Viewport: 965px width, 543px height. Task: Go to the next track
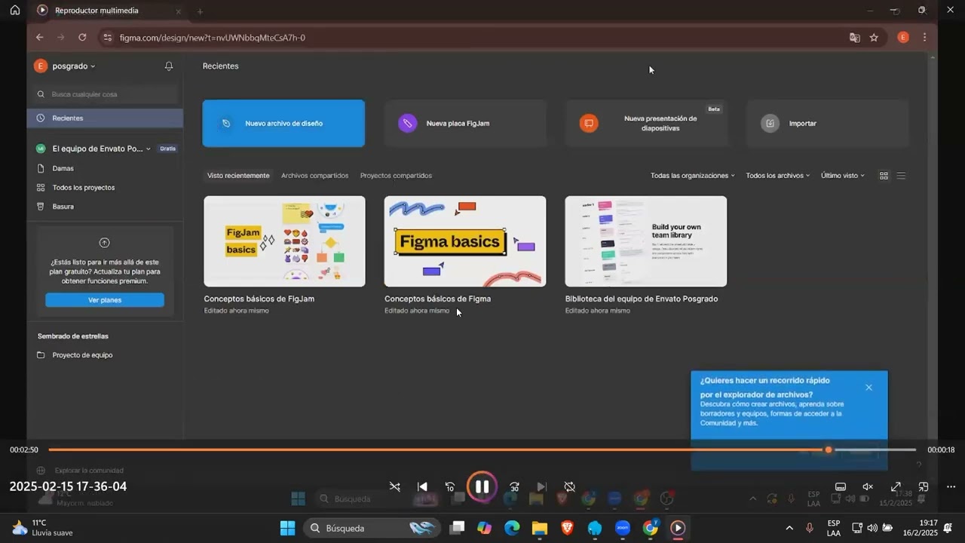(x=541, y=487)
